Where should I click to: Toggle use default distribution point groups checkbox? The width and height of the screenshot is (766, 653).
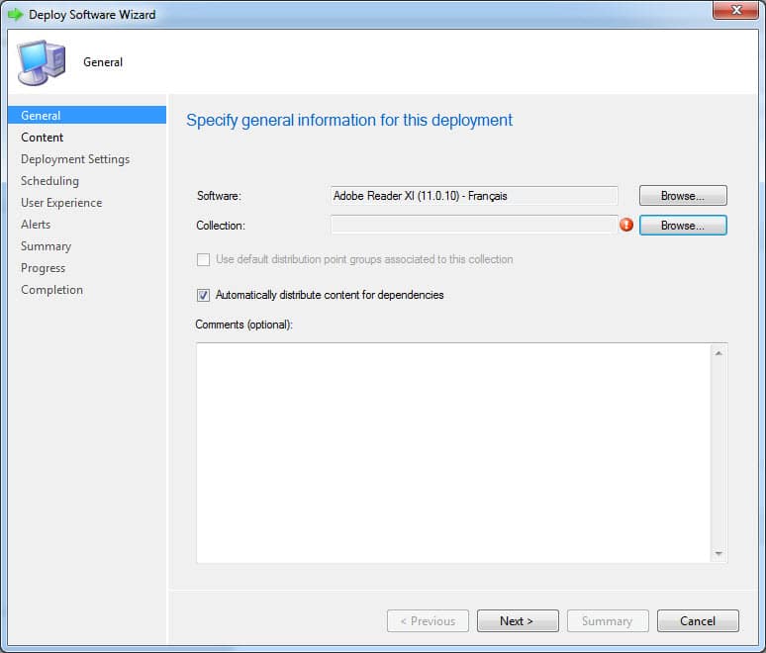(x=203, y=259)
